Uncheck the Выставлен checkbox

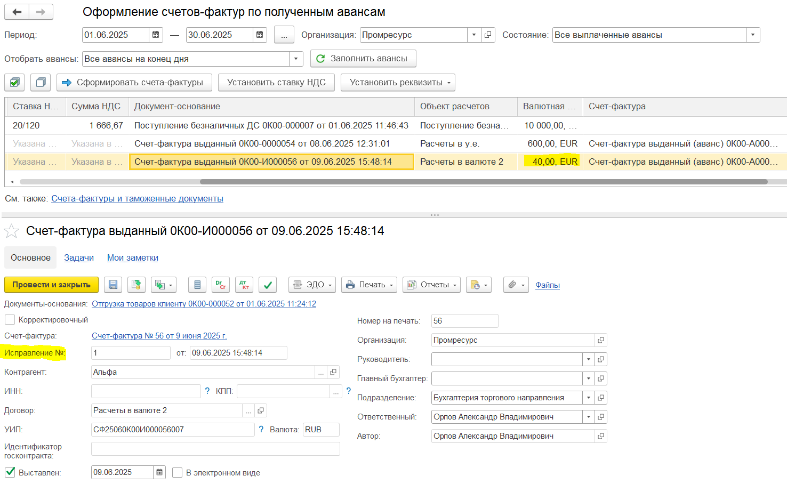(x=10, y=472)
